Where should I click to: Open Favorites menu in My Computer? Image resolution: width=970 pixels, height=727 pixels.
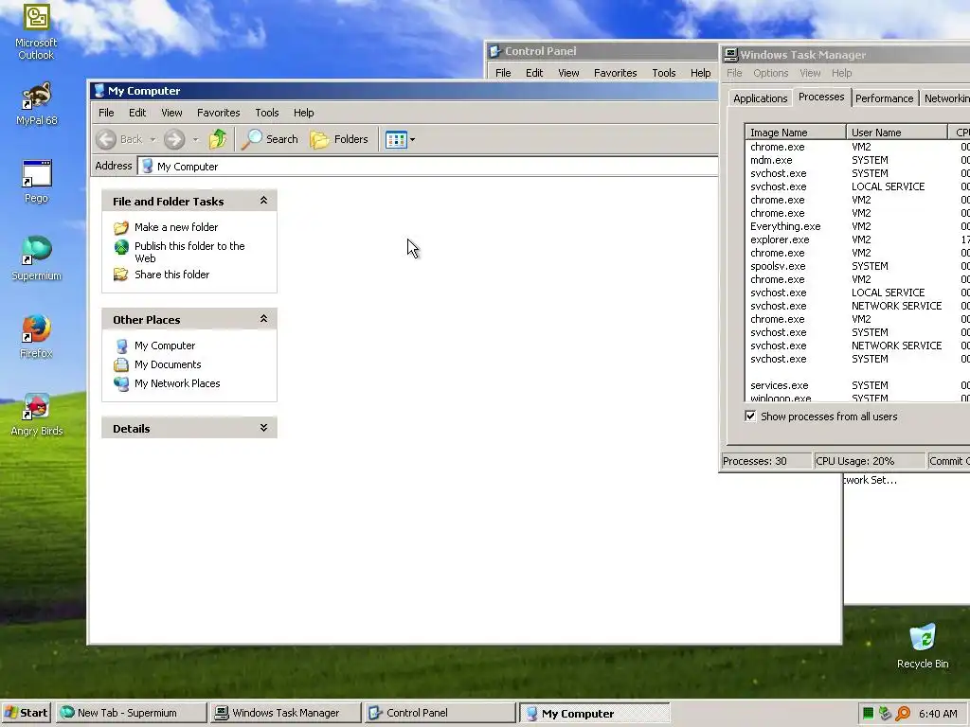(219, 113)
